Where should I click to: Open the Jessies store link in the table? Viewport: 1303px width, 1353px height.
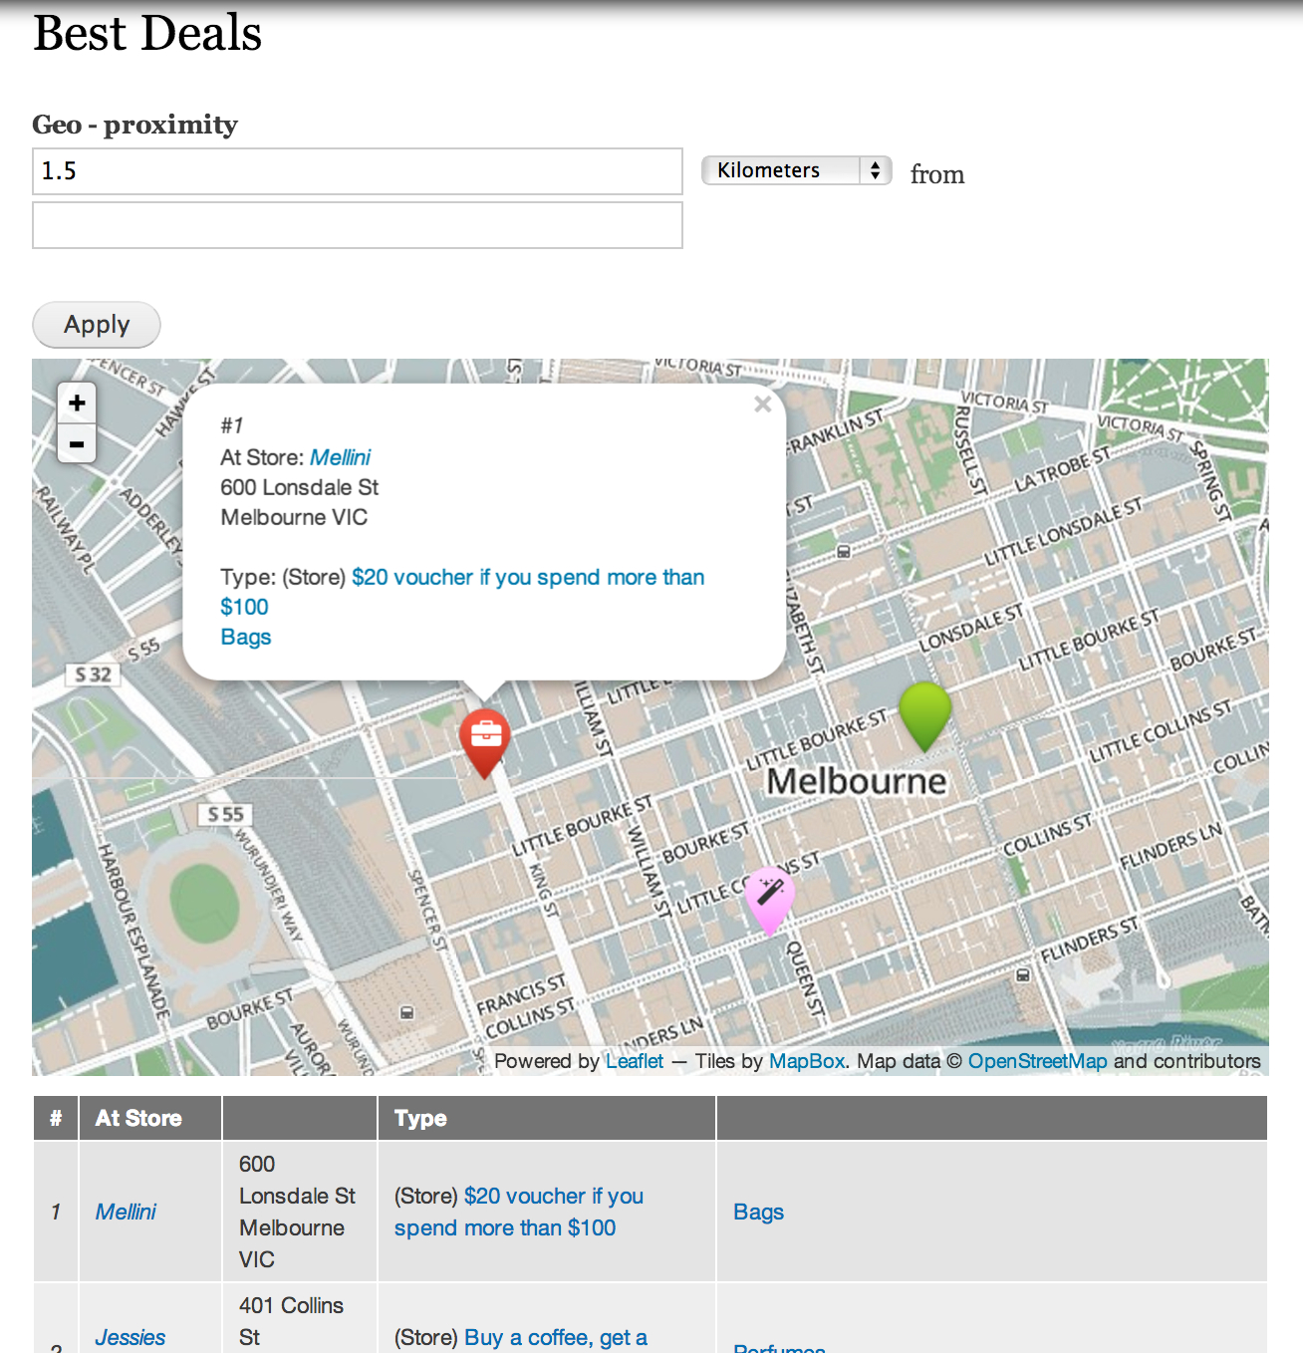(130, 1337)
